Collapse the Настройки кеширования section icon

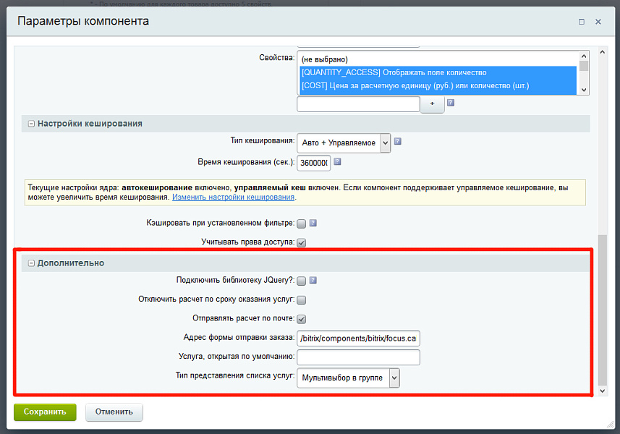31,124
